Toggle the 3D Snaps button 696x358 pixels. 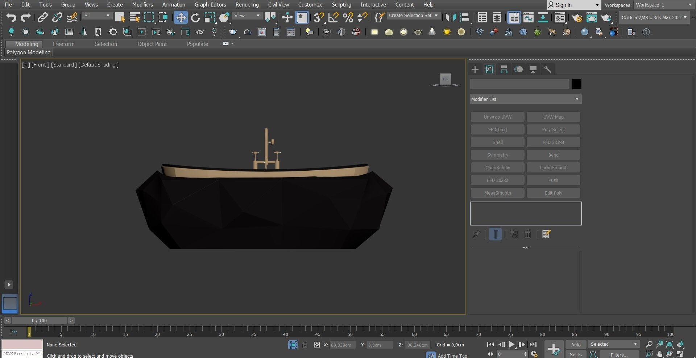pos(319,17)
